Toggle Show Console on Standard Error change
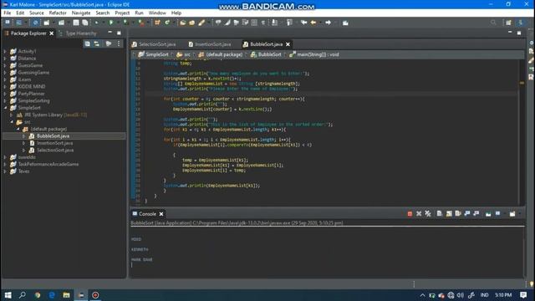535x301 pixels. 476,214
